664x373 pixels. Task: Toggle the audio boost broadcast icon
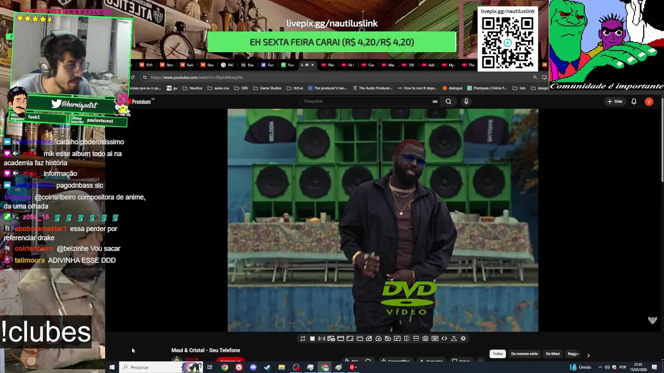[x=322, y=338]
